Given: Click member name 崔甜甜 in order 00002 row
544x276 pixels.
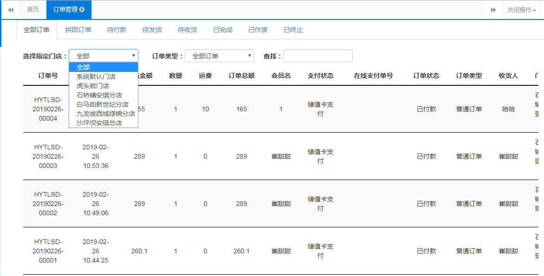Looking at the screenshot, I should pos(281,204).
